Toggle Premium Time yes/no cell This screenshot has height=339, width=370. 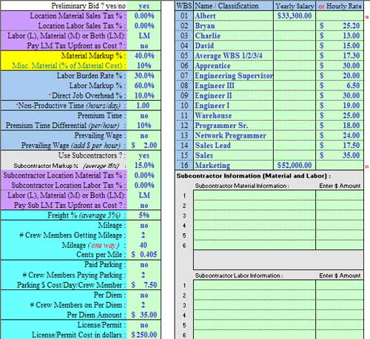click(144, 115)
